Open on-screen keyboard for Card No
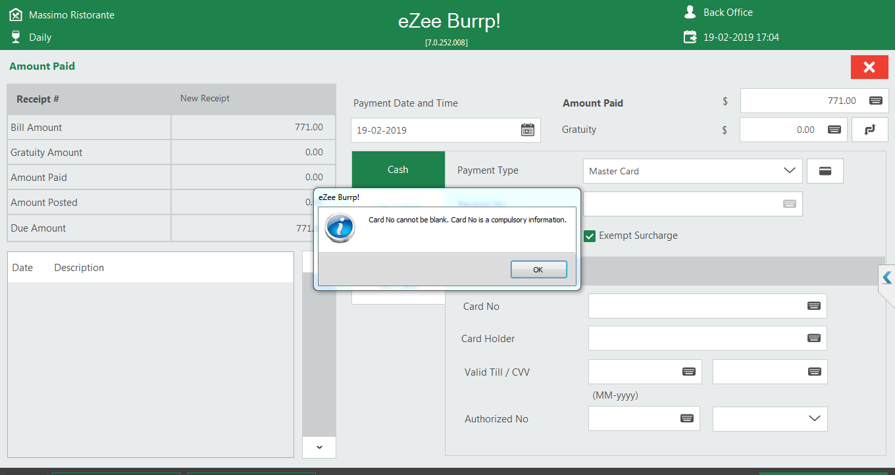Screen dimensions: 895x475 [814, 306]
